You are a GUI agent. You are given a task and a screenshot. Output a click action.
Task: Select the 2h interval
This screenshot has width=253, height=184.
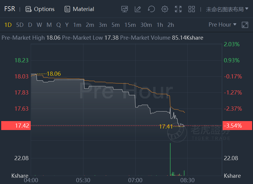click(170, 25)
